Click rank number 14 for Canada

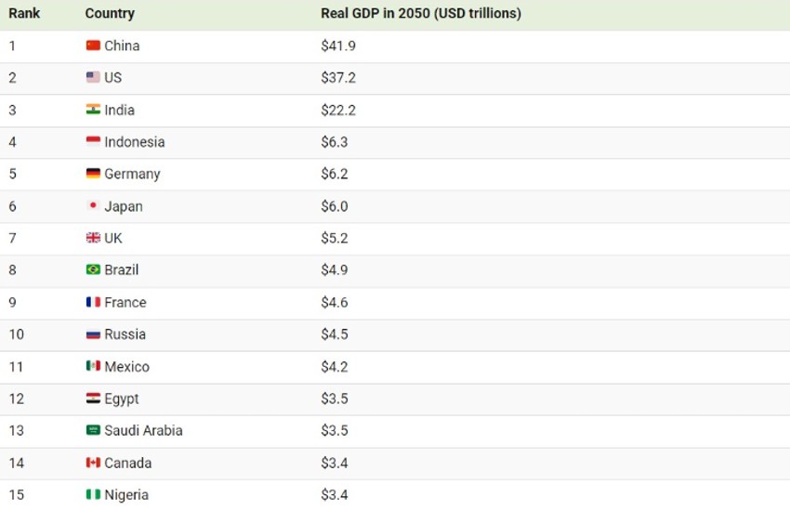click(17, 463)
